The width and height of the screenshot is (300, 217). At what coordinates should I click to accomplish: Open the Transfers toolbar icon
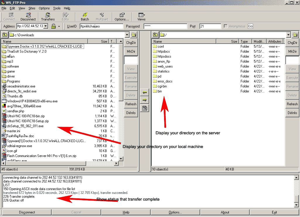(48, 17)
